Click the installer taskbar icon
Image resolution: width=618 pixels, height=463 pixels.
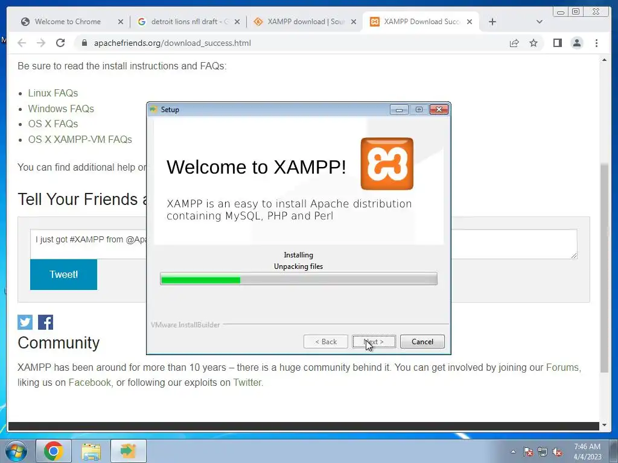click(129, 451)
